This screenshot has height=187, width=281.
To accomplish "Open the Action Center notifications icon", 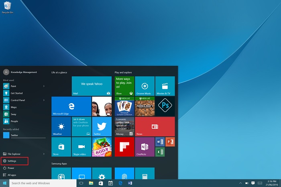I will click(x=253, y=183).
